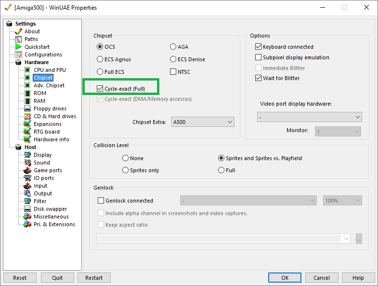Open Quickstart settings page
The image size is (378, 286).
37,47
